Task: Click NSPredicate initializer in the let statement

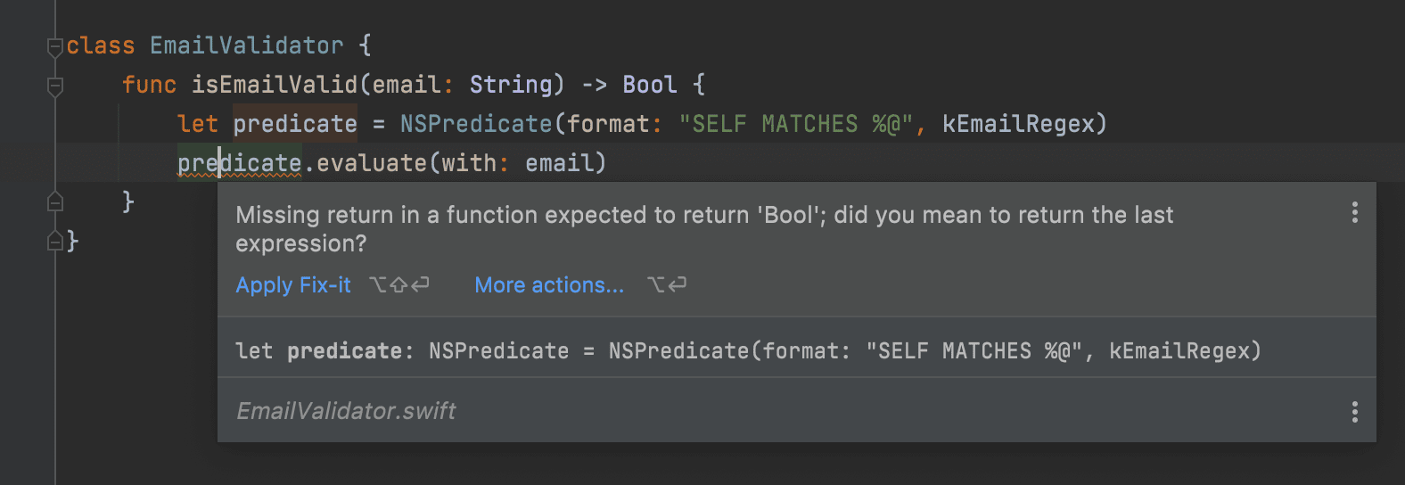Action: pos(476,124)
